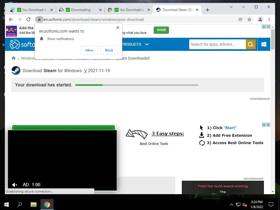This screenshot has height=210, width=280.
Task: Click Access Best Online Tools refresh icon
Action: coord(202,143)
